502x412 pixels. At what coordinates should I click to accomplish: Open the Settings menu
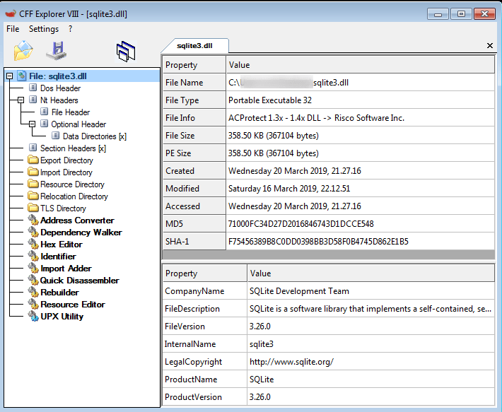coord(44,29)
